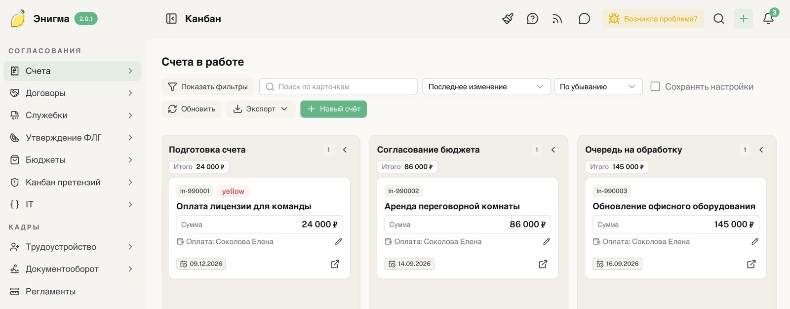790x309 pixels.
Task: Toggle the Сохранять настройки checkbox
Action: [x=655, y=86]
